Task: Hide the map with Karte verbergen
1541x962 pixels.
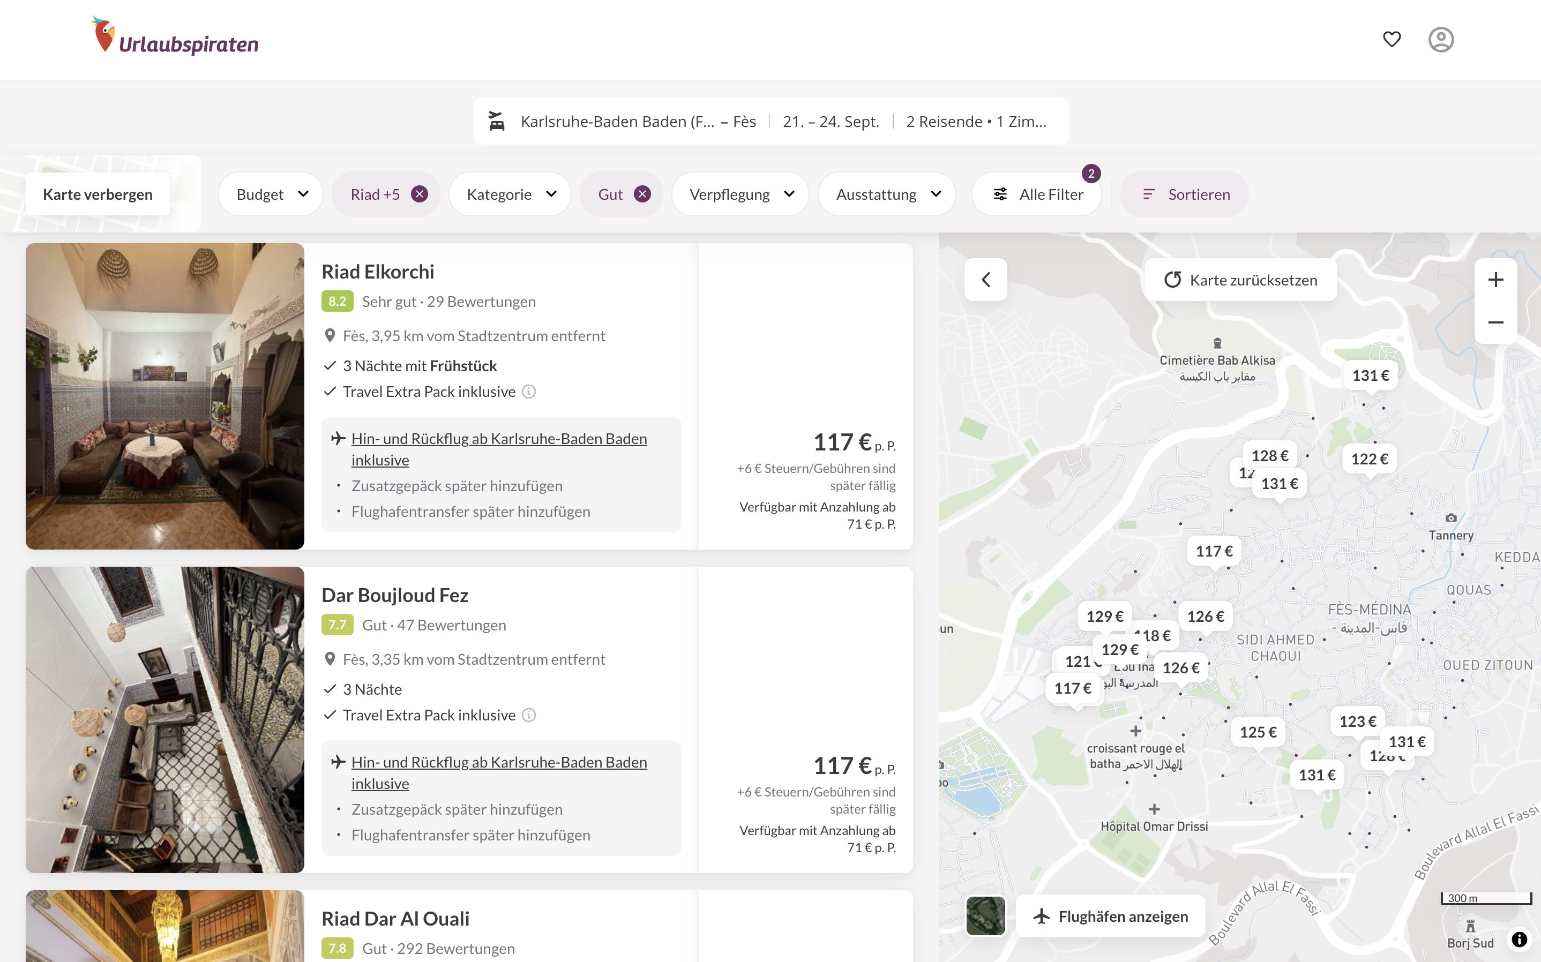Action: (98, 194)
